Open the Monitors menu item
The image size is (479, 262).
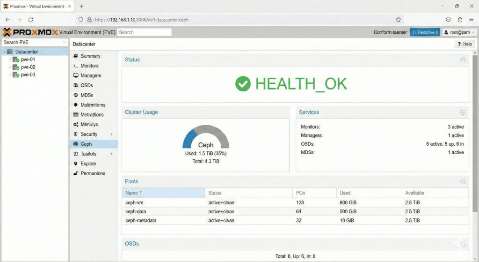(94, 66)
